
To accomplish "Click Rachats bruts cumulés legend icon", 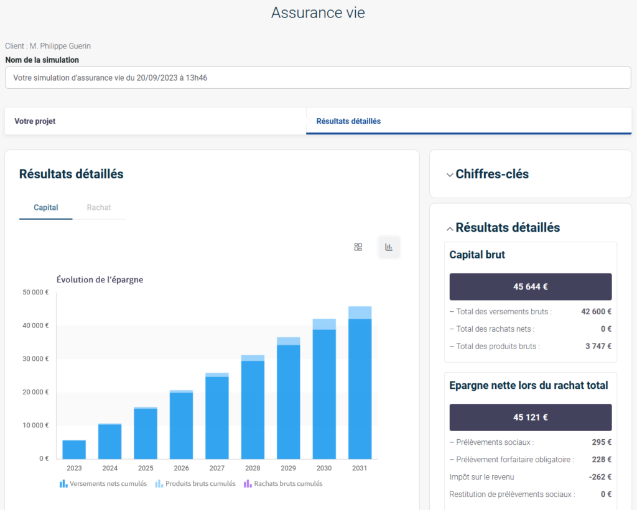I will click(x=248, y=483).
